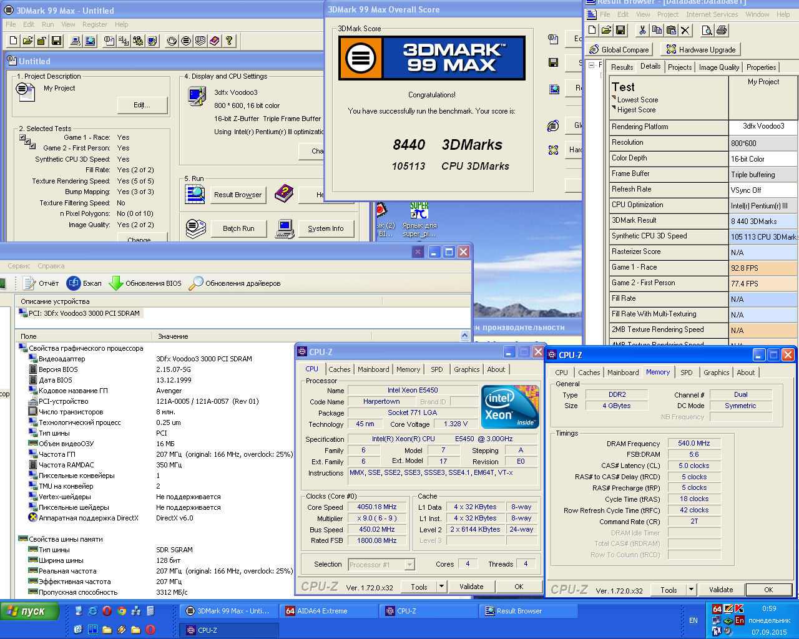Click the Chrome icon in quick launch
The image size is (799, 639).
coord(122,611)
